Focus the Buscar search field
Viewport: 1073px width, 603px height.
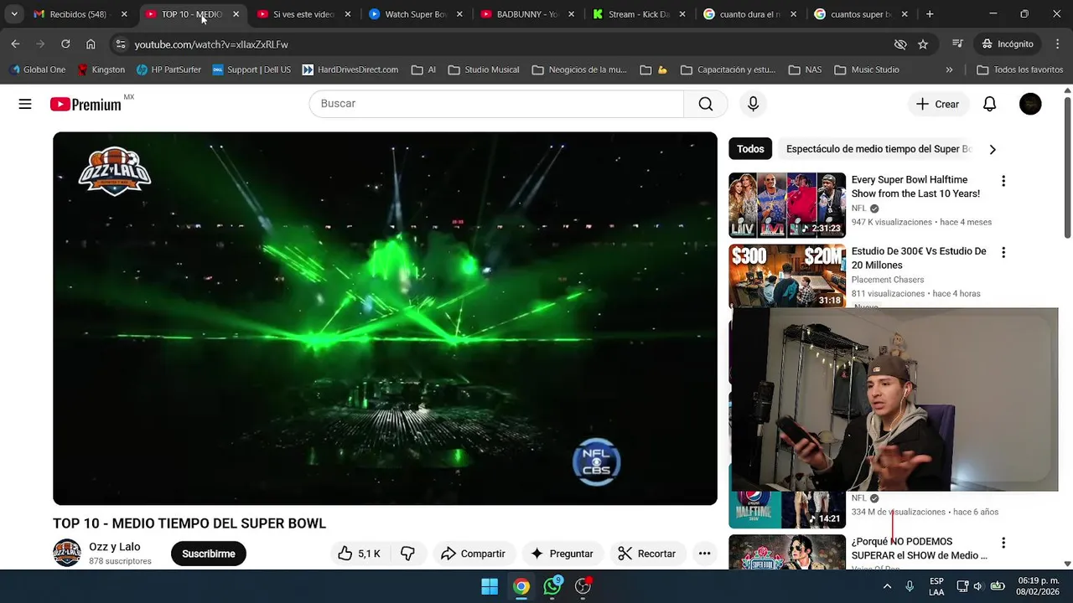point(496,104)
